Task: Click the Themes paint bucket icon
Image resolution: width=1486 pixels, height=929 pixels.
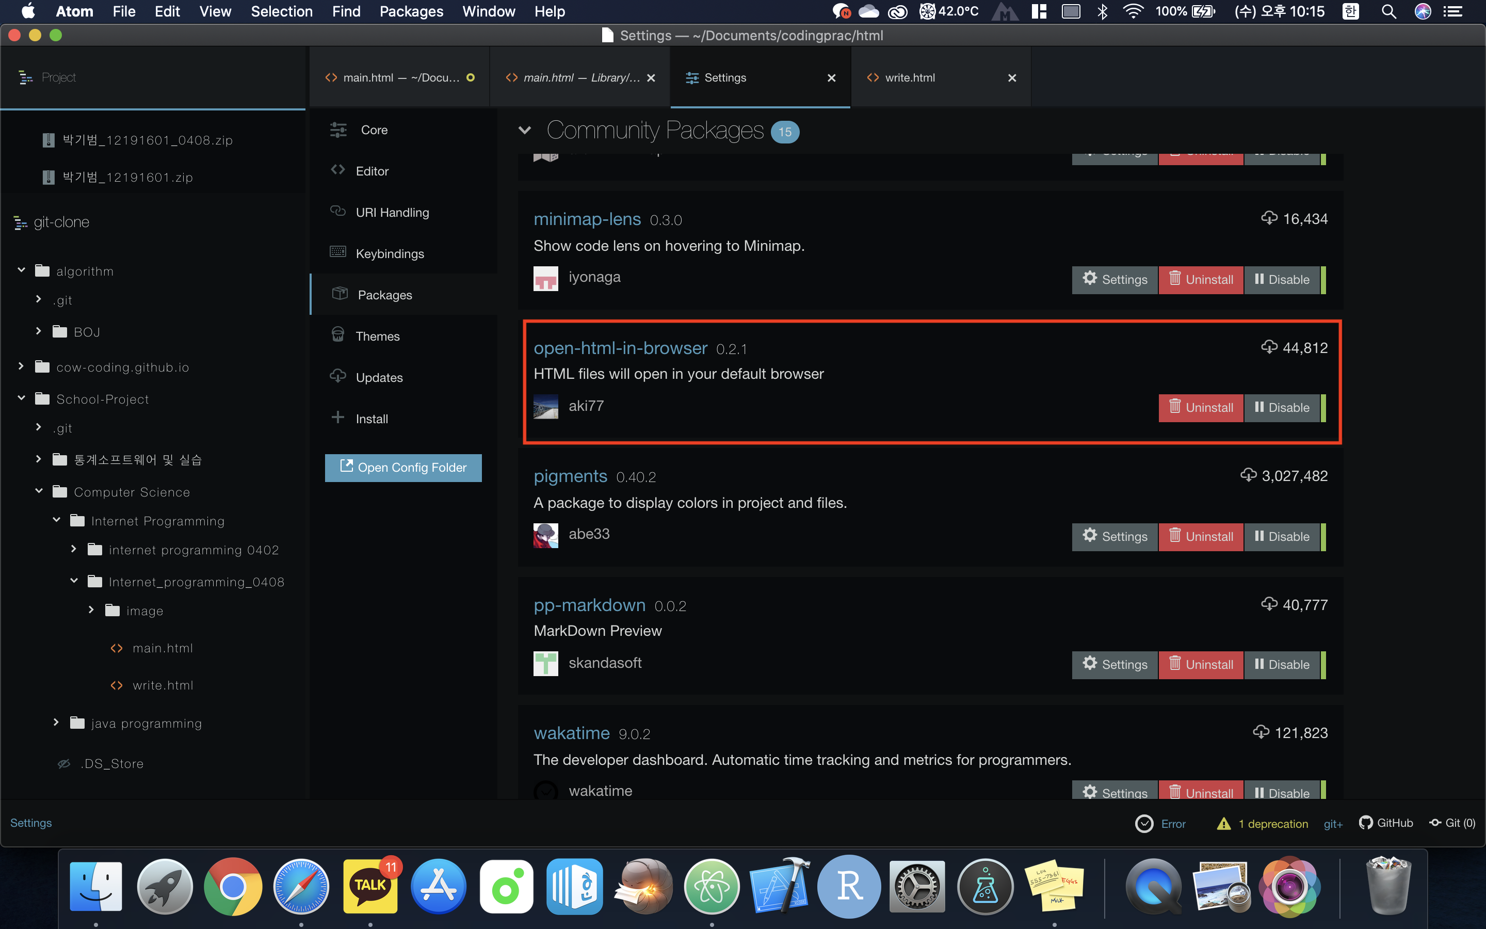Action: (338, 335)
